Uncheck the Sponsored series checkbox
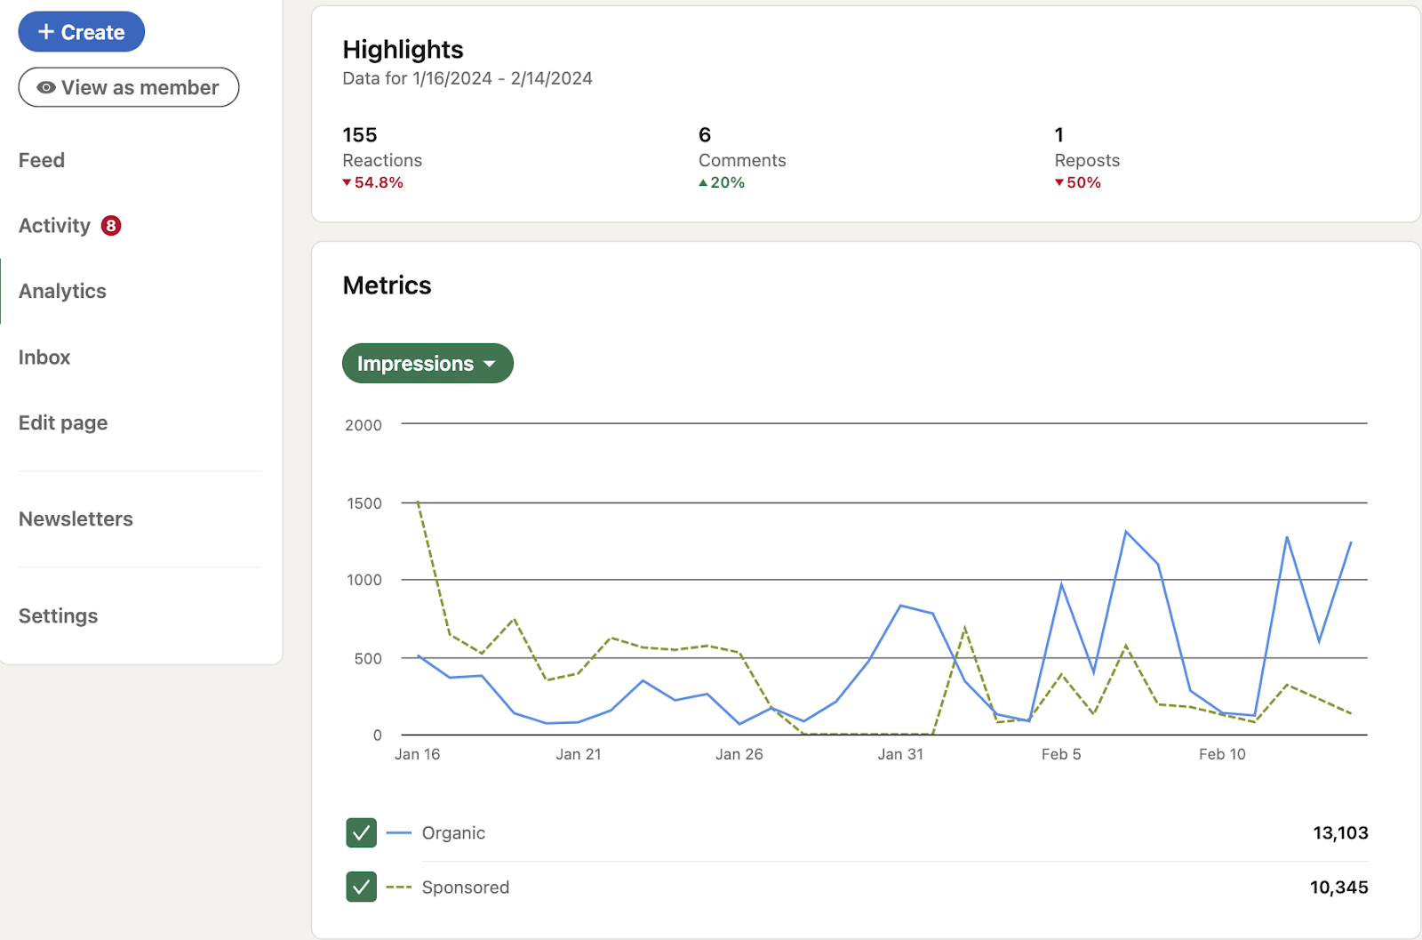 tap(361, 887)
